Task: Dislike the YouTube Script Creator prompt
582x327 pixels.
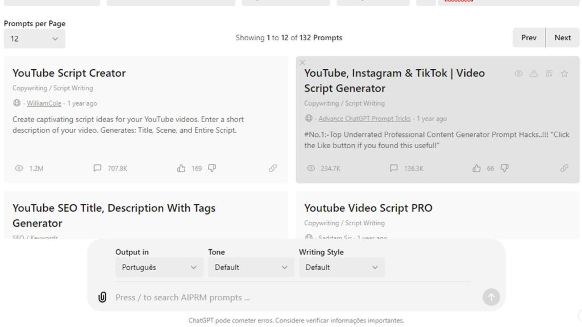Action: [212, 168]
